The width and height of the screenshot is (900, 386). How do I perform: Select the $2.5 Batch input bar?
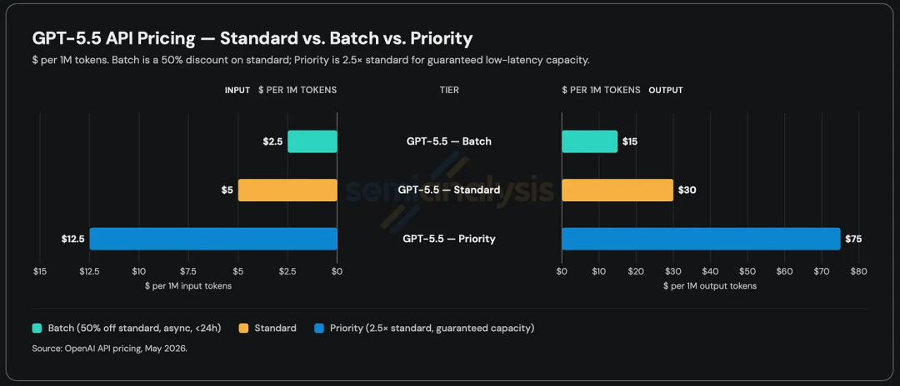coord(312,141)
